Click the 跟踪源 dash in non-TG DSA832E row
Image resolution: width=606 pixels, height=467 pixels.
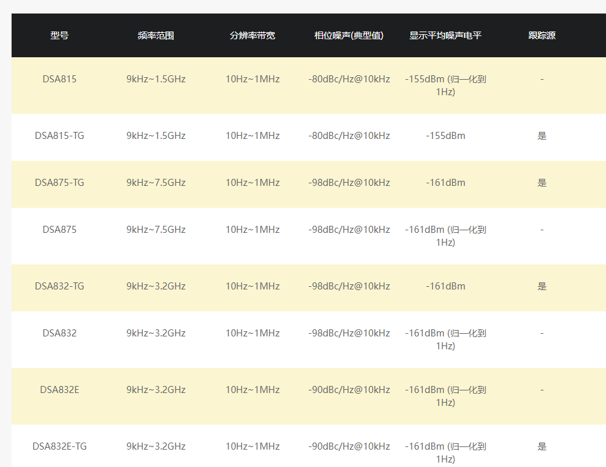point(542,390)
